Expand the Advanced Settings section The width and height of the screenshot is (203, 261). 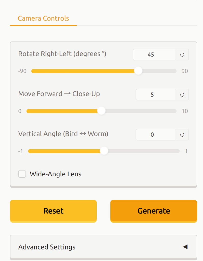(103, 247)
